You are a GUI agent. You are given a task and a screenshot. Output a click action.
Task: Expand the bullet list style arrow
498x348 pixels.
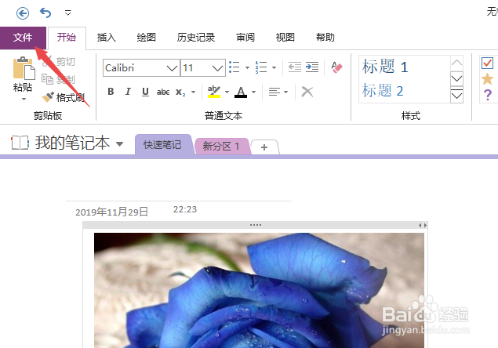(x=247, y=67)
